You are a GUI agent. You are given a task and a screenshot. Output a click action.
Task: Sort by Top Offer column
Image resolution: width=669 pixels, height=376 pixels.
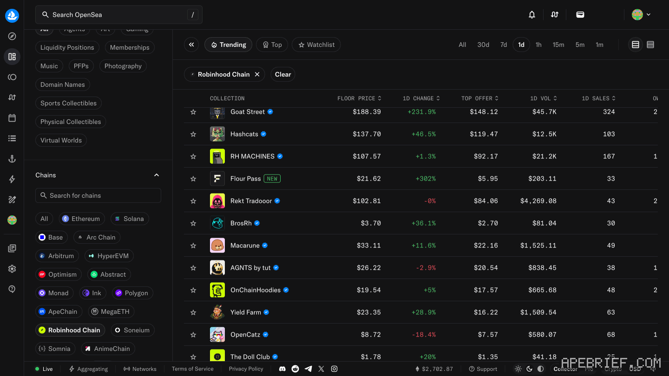[480, 98]
